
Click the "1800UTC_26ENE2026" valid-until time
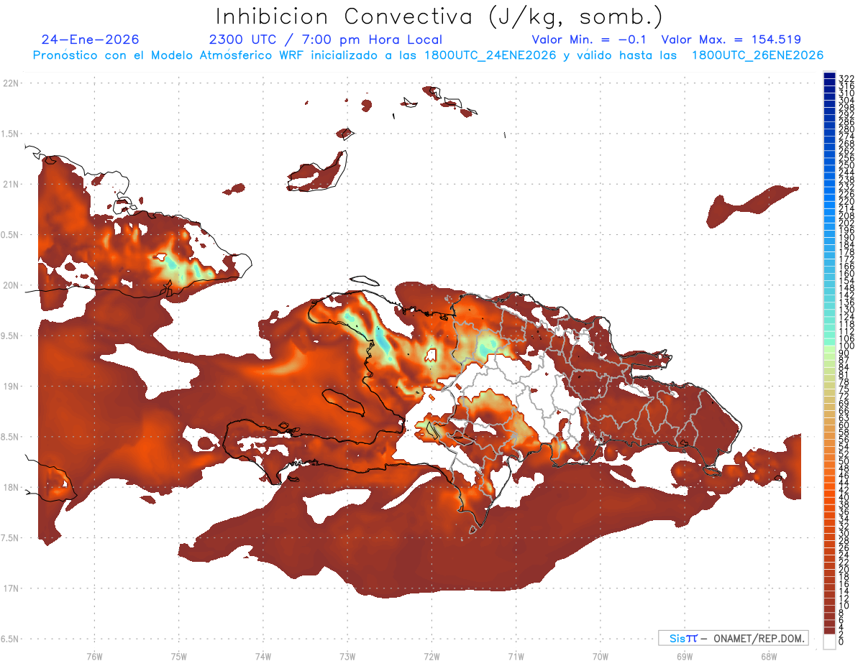[757, 55]
